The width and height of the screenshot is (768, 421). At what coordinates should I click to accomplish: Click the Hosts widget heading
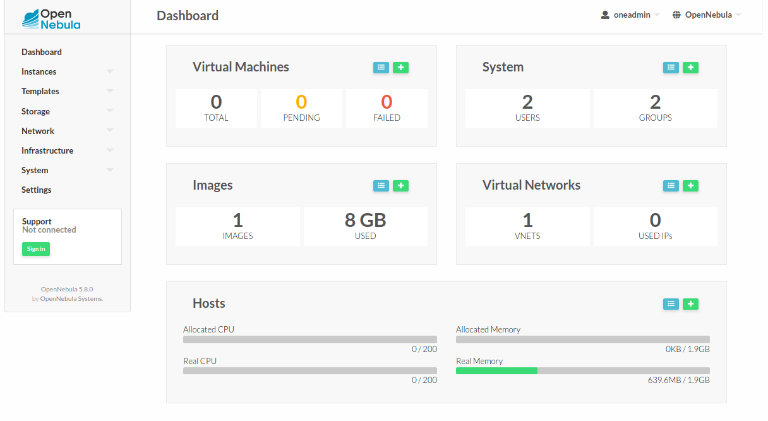coord(209,303)
